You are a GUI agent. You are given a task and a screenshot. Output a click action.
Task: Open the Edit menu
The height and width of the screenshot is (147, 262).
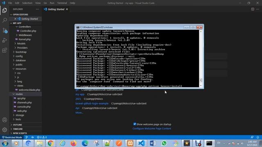[x=17, y=3]
